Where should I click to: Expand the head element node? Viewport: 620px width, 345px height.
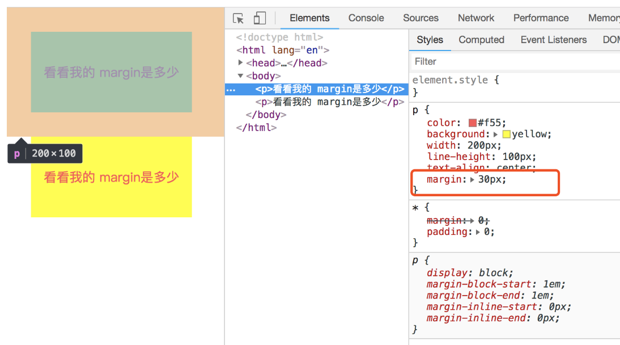[240, 62]
